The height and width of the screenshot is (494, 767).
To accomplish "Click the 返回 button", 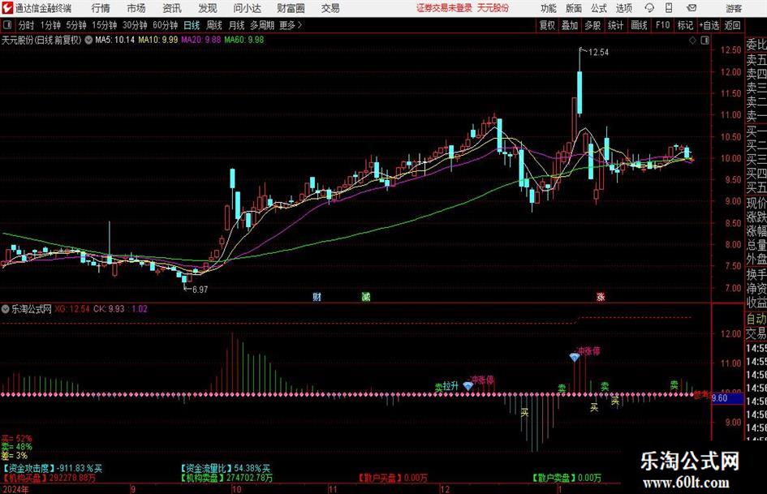I will [732, 25].
